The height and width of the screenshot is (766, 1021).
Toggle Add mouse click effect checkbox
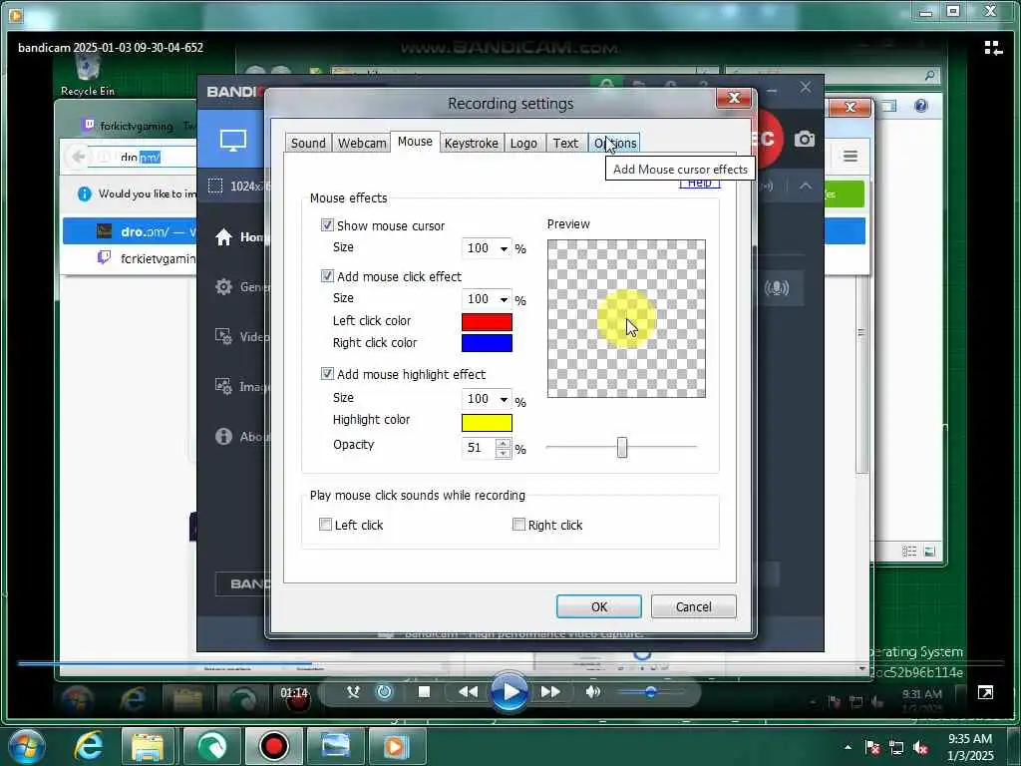pos(327,276)
